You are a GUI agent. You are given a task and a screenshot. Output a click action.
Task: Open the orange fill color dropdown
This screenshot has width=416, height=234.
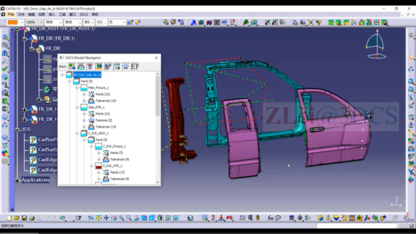22,23
